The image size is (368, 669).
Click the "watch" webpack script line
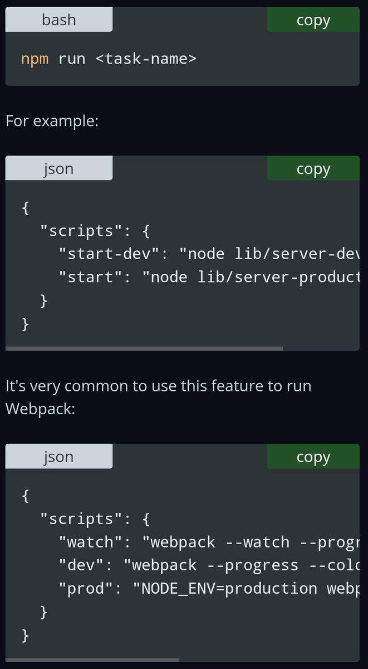click(x=209, y=542)
